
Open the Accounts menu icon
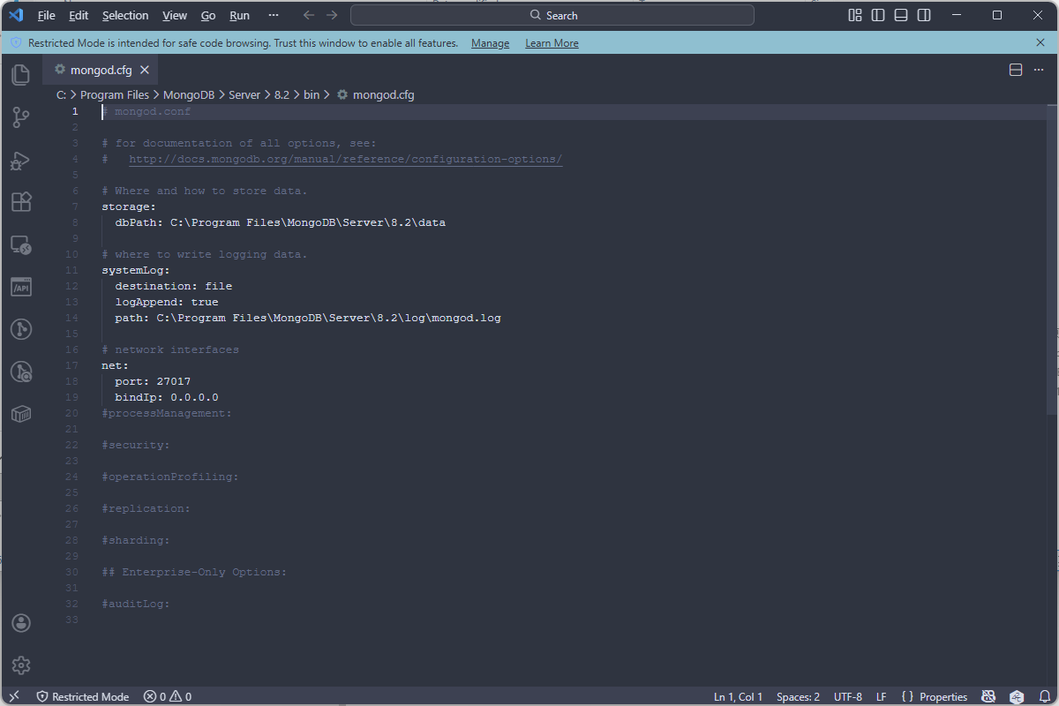[x=21, y=623]
